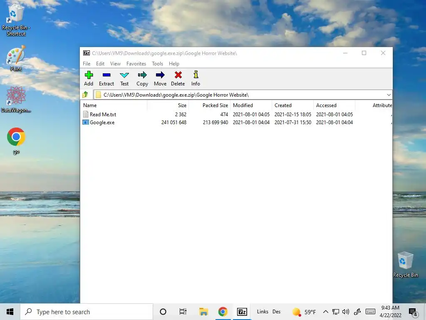Screen dimensions: 426x320
Task: Select the Paint desktop shortcut
Action: tap(16, 58)
